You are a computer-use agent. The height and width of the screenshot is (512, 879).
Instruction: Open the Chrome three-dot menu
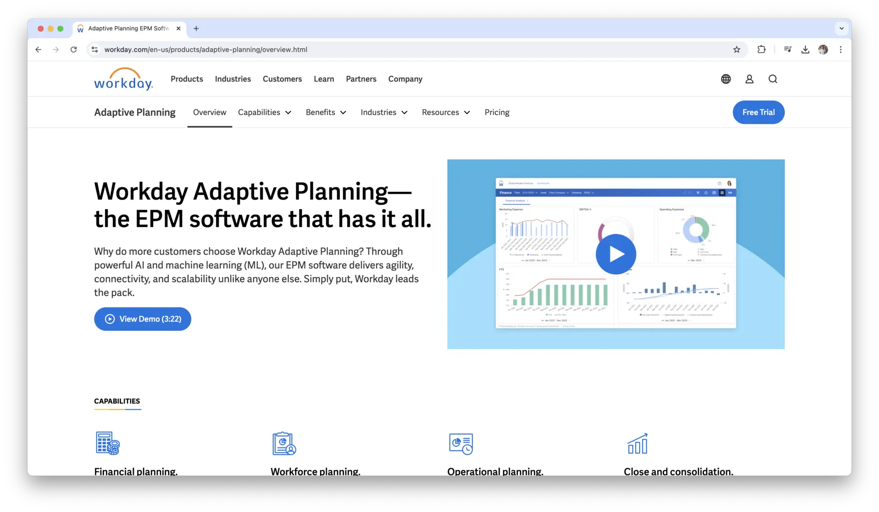841,49
